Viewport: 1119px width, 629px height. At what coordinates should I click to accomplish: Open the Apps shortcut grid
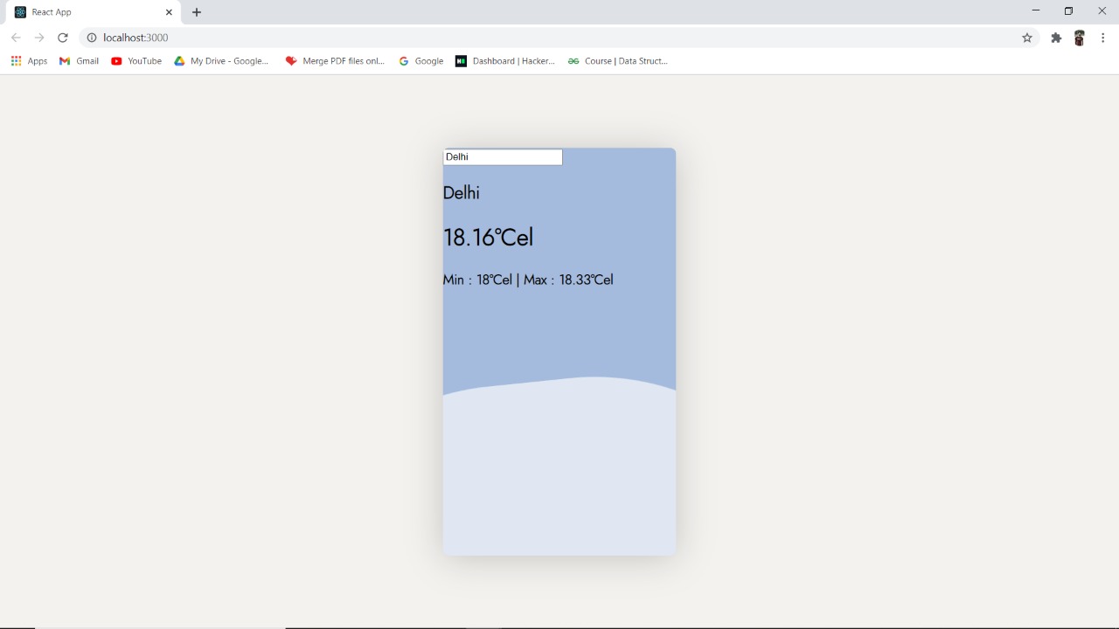[16, 61]
